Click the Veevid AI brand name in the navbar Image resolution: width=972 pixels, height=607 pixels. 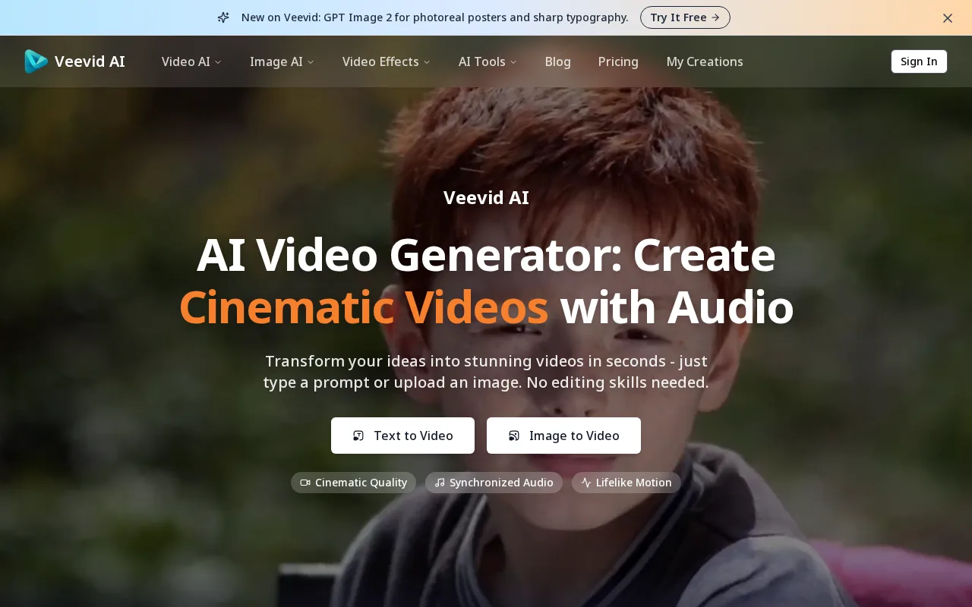coord(90,61)
